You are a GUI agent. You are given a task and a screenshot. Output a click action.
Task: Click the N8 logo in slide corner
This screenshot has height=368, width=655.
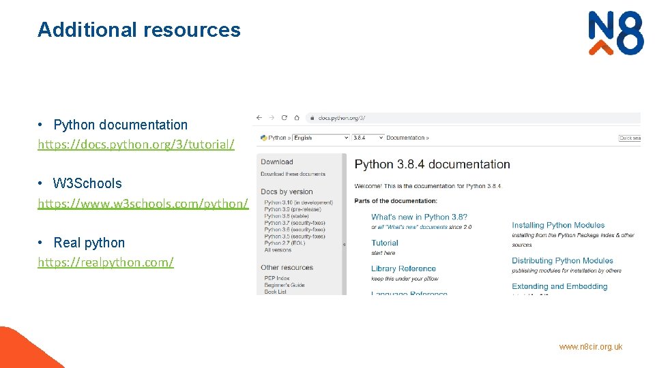coord(615,33)
